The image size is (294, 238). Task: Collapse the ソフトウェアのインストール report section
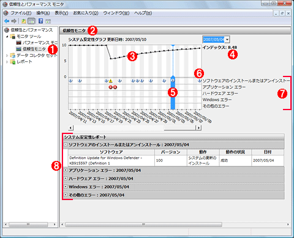point(66,144)
